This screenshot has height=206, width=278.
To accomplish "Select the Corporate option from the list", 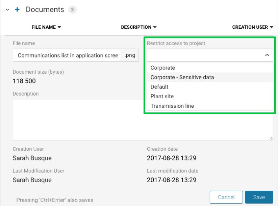I will coord(163,68).
